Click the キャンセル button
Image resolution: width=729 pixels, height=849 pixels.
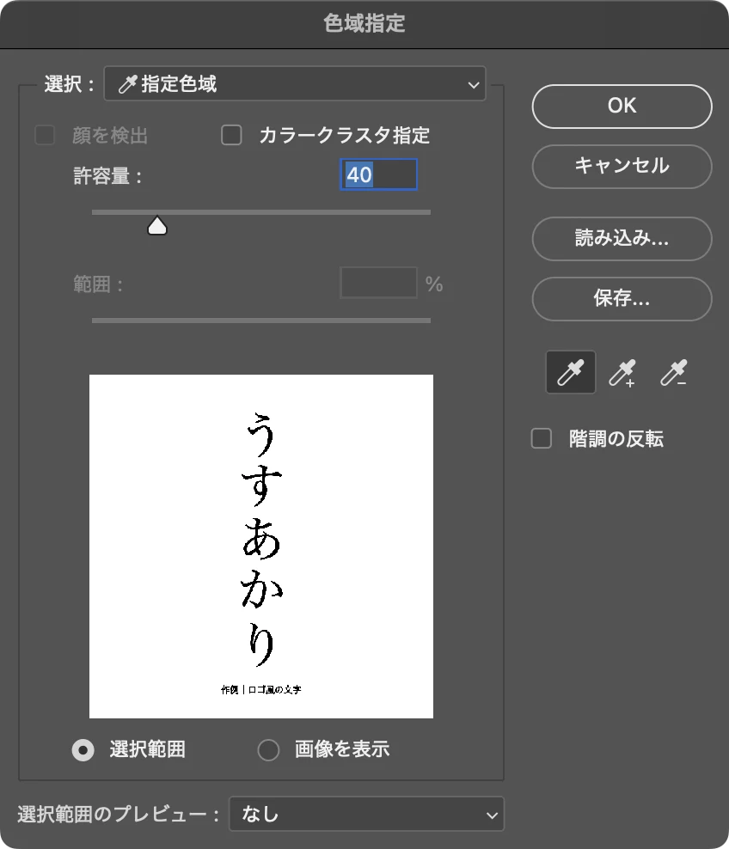coord(622,166)
